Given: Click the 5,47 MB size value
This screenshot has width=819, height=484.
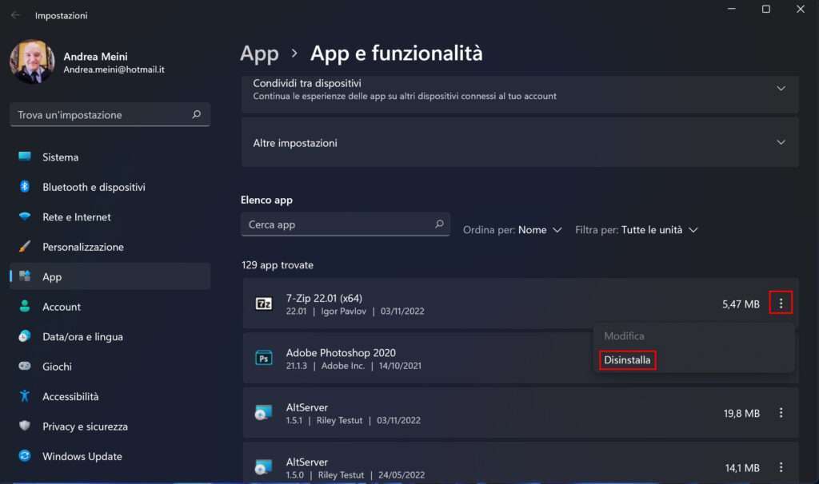Looking at the screenshot, I should click(x=741, y=304).
